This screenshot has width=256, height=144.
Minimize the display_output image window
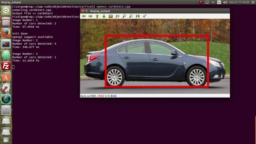click(x=86, y=11)
